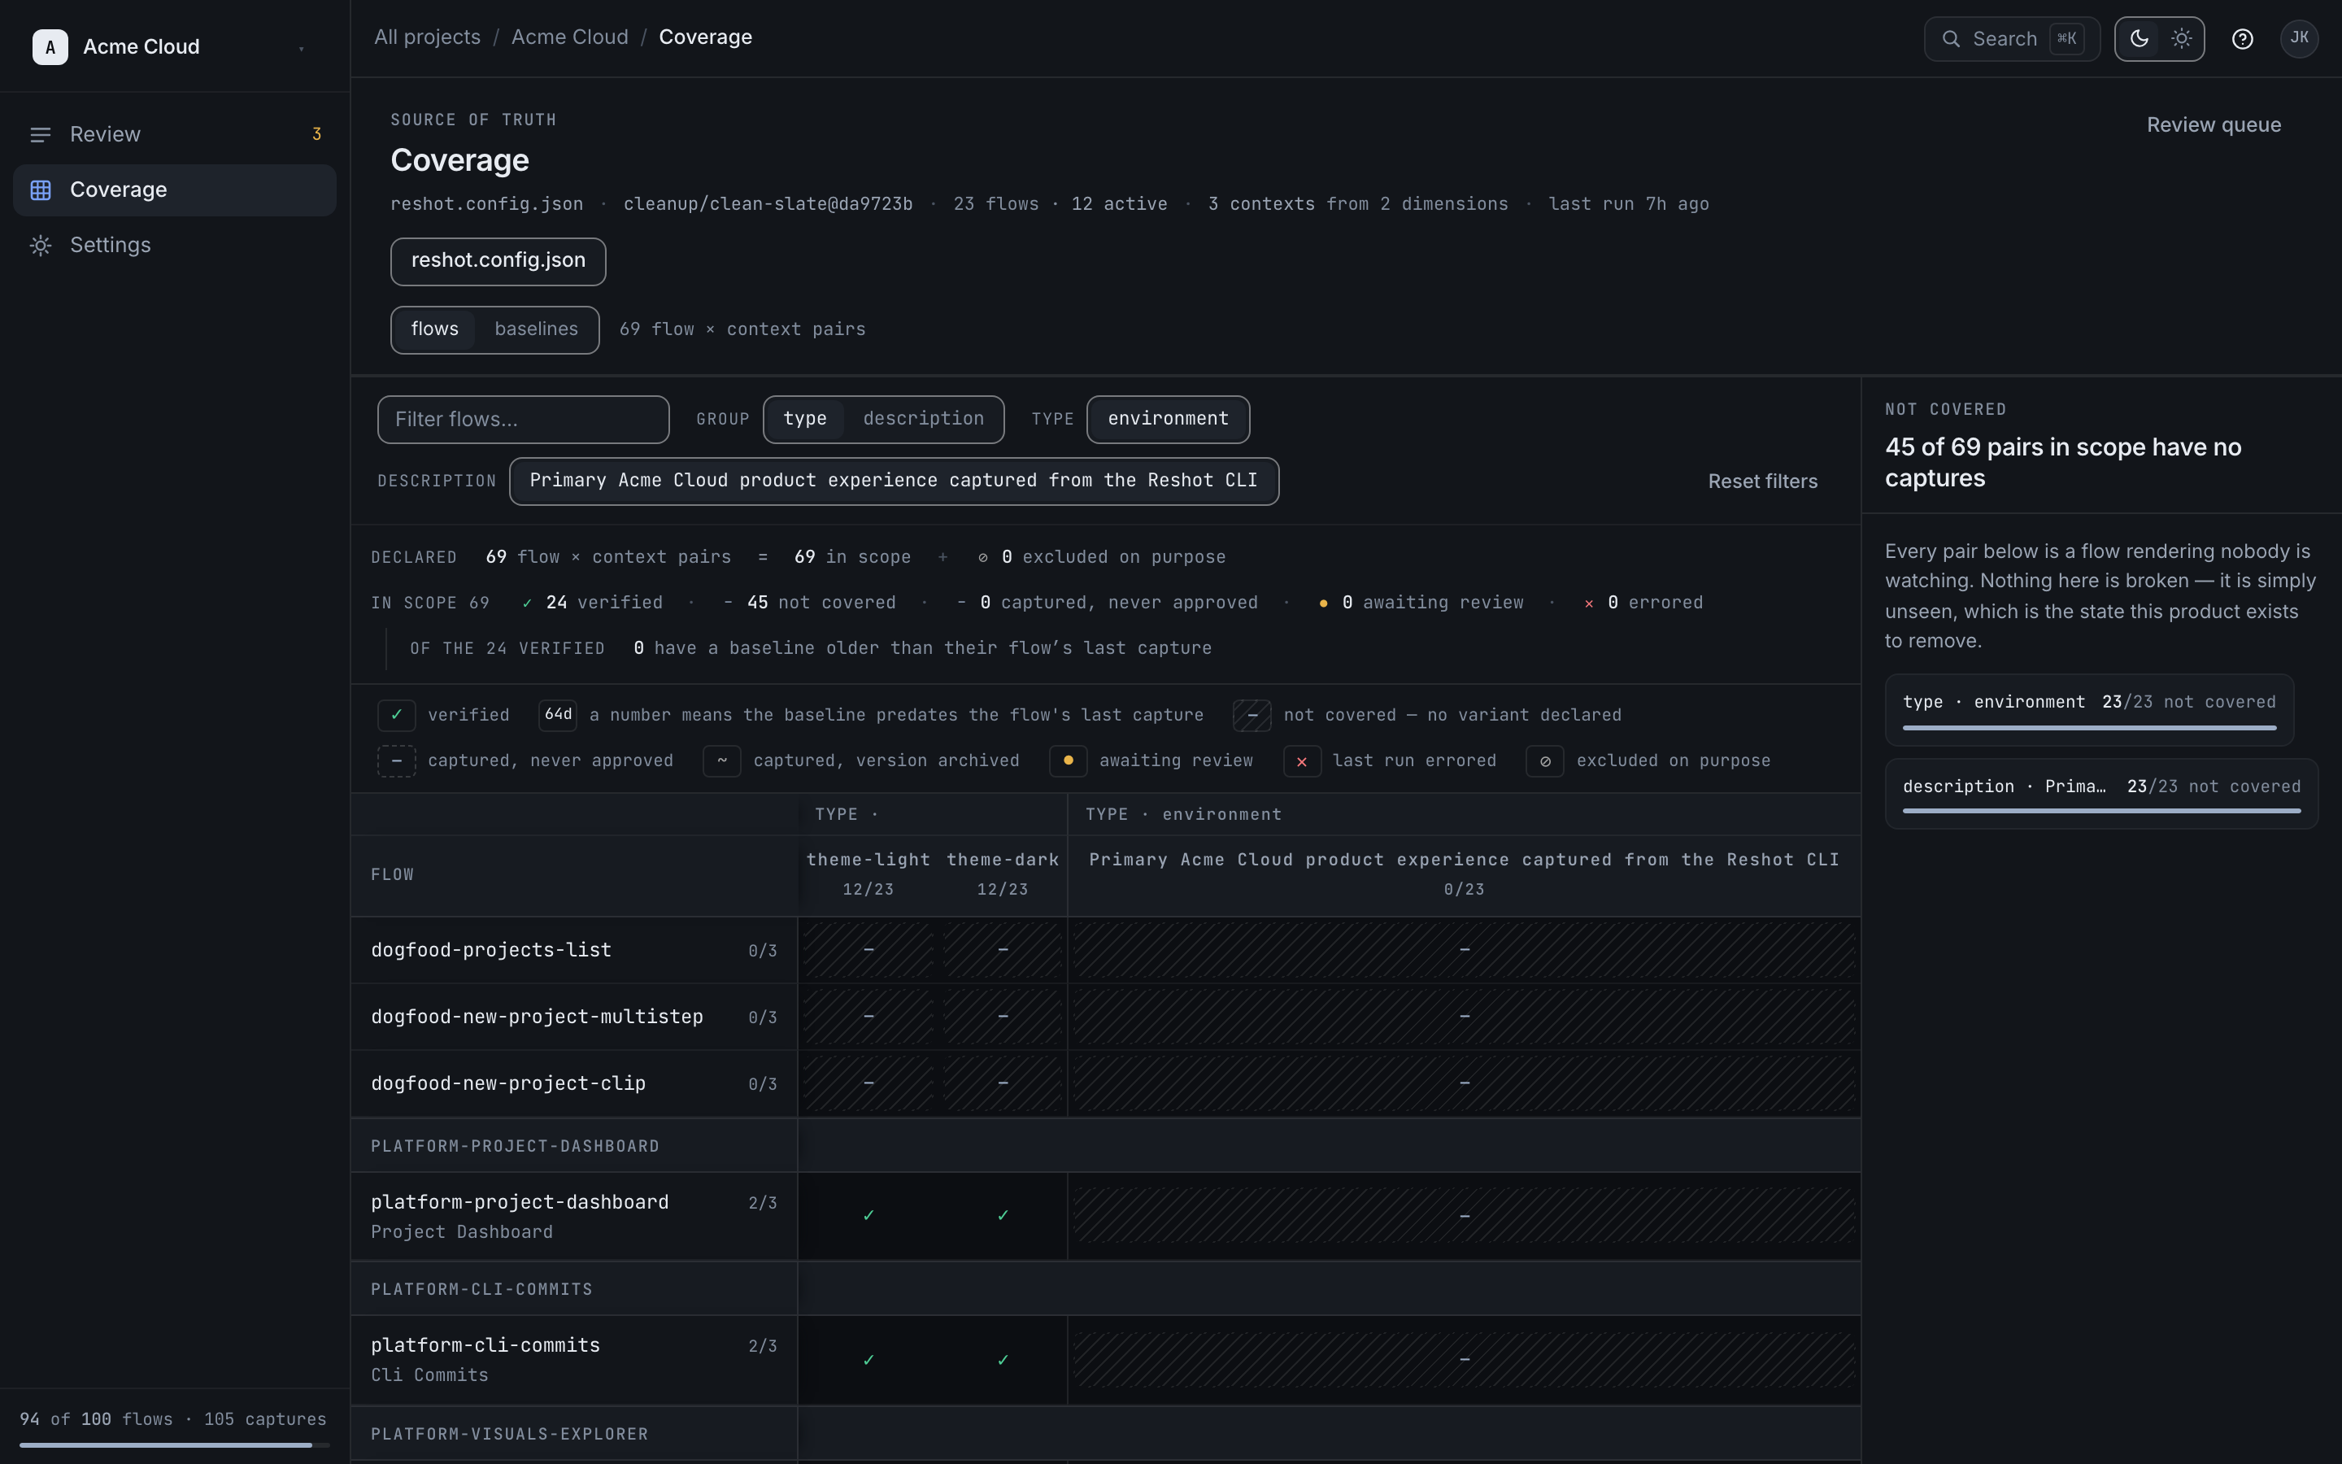Open help via the question mark icon
Screen dimensions: 2342x1464
2242,39
